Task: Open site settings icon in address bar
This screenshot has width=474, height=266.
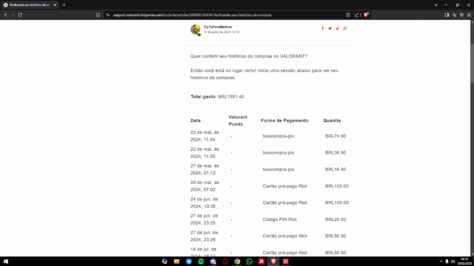Action: [108, 15]
